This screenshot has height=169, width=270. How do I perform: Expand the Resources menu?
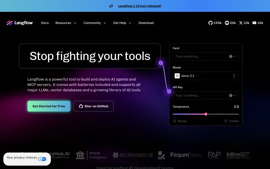pos(66,23)
